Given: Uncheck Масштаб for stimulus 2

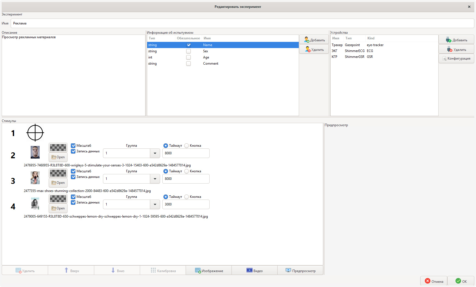Looking at the screenshot, I should 73,146.
